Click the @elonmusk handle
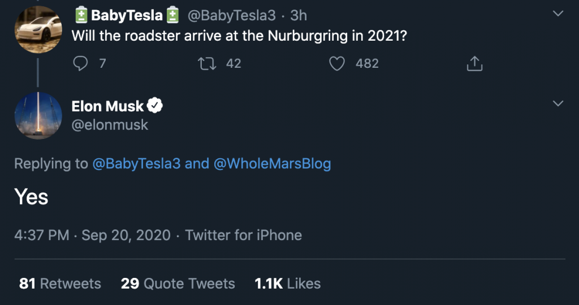This screenshot has height=305, width=579. [110, 125]
